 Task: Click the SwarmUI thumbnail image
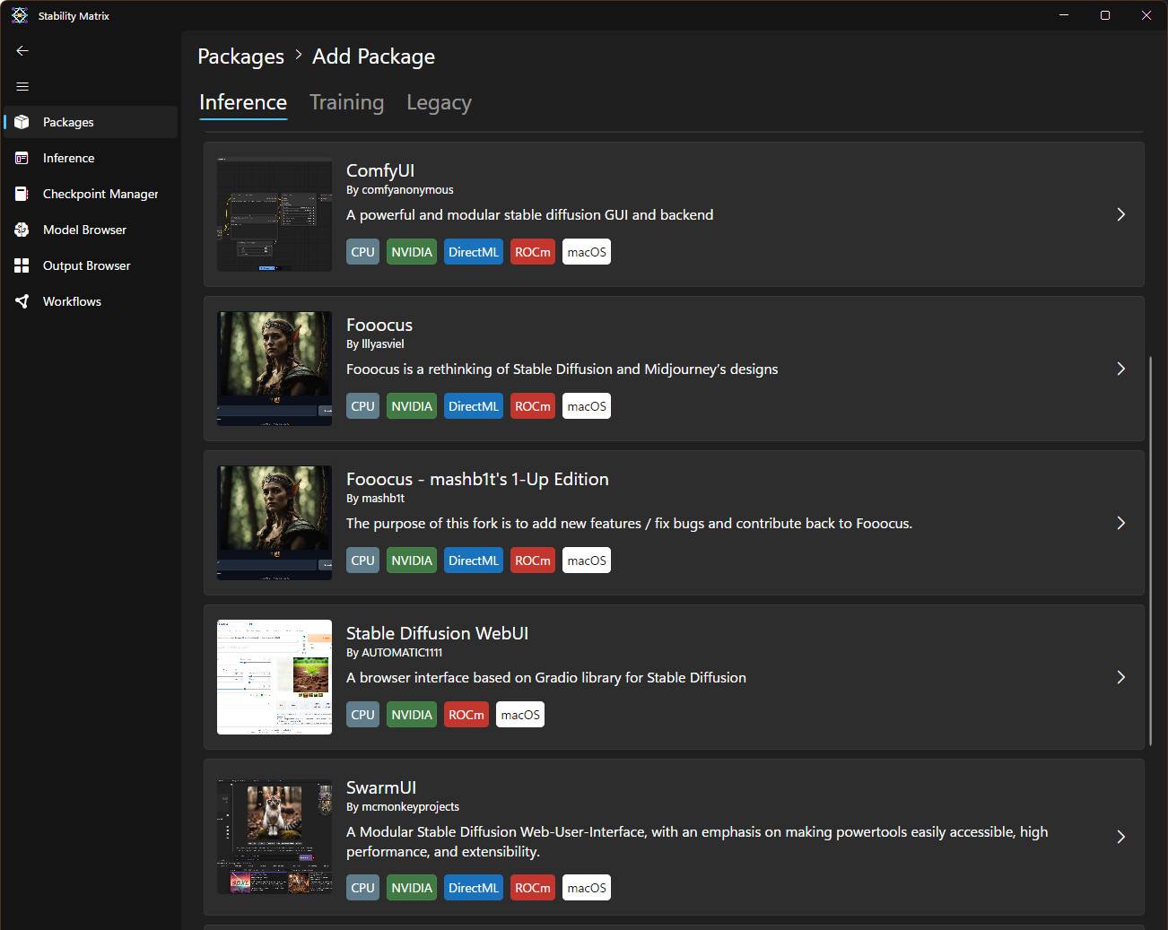pyautogui.click(x=275, y=837)
